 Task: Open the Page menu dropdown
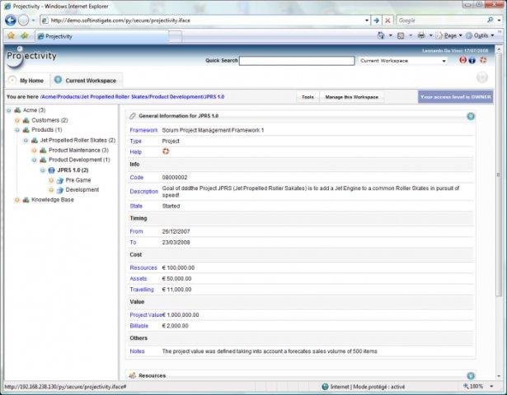coord(450,35)
